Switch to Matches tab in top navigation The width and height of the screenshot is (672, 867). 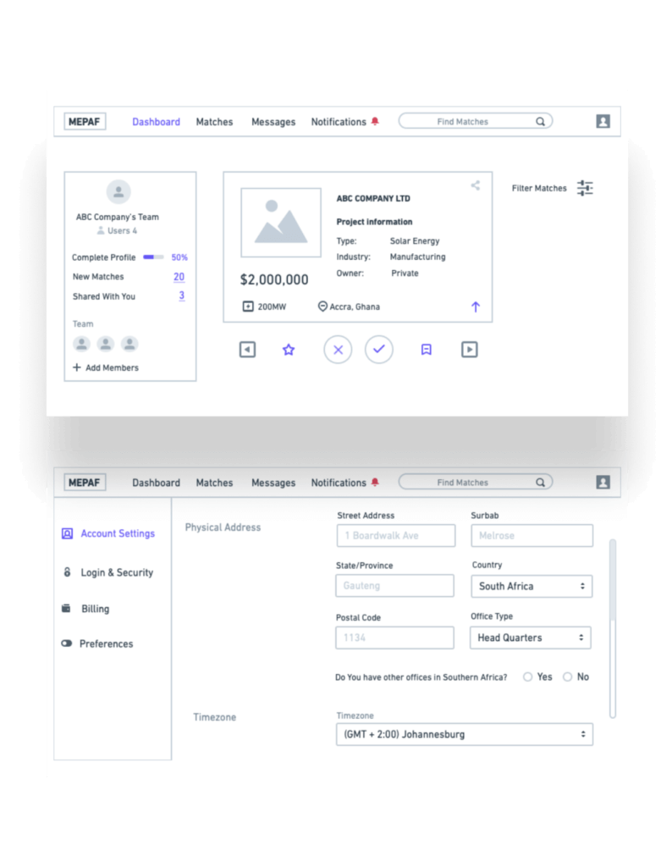[214, 122]
